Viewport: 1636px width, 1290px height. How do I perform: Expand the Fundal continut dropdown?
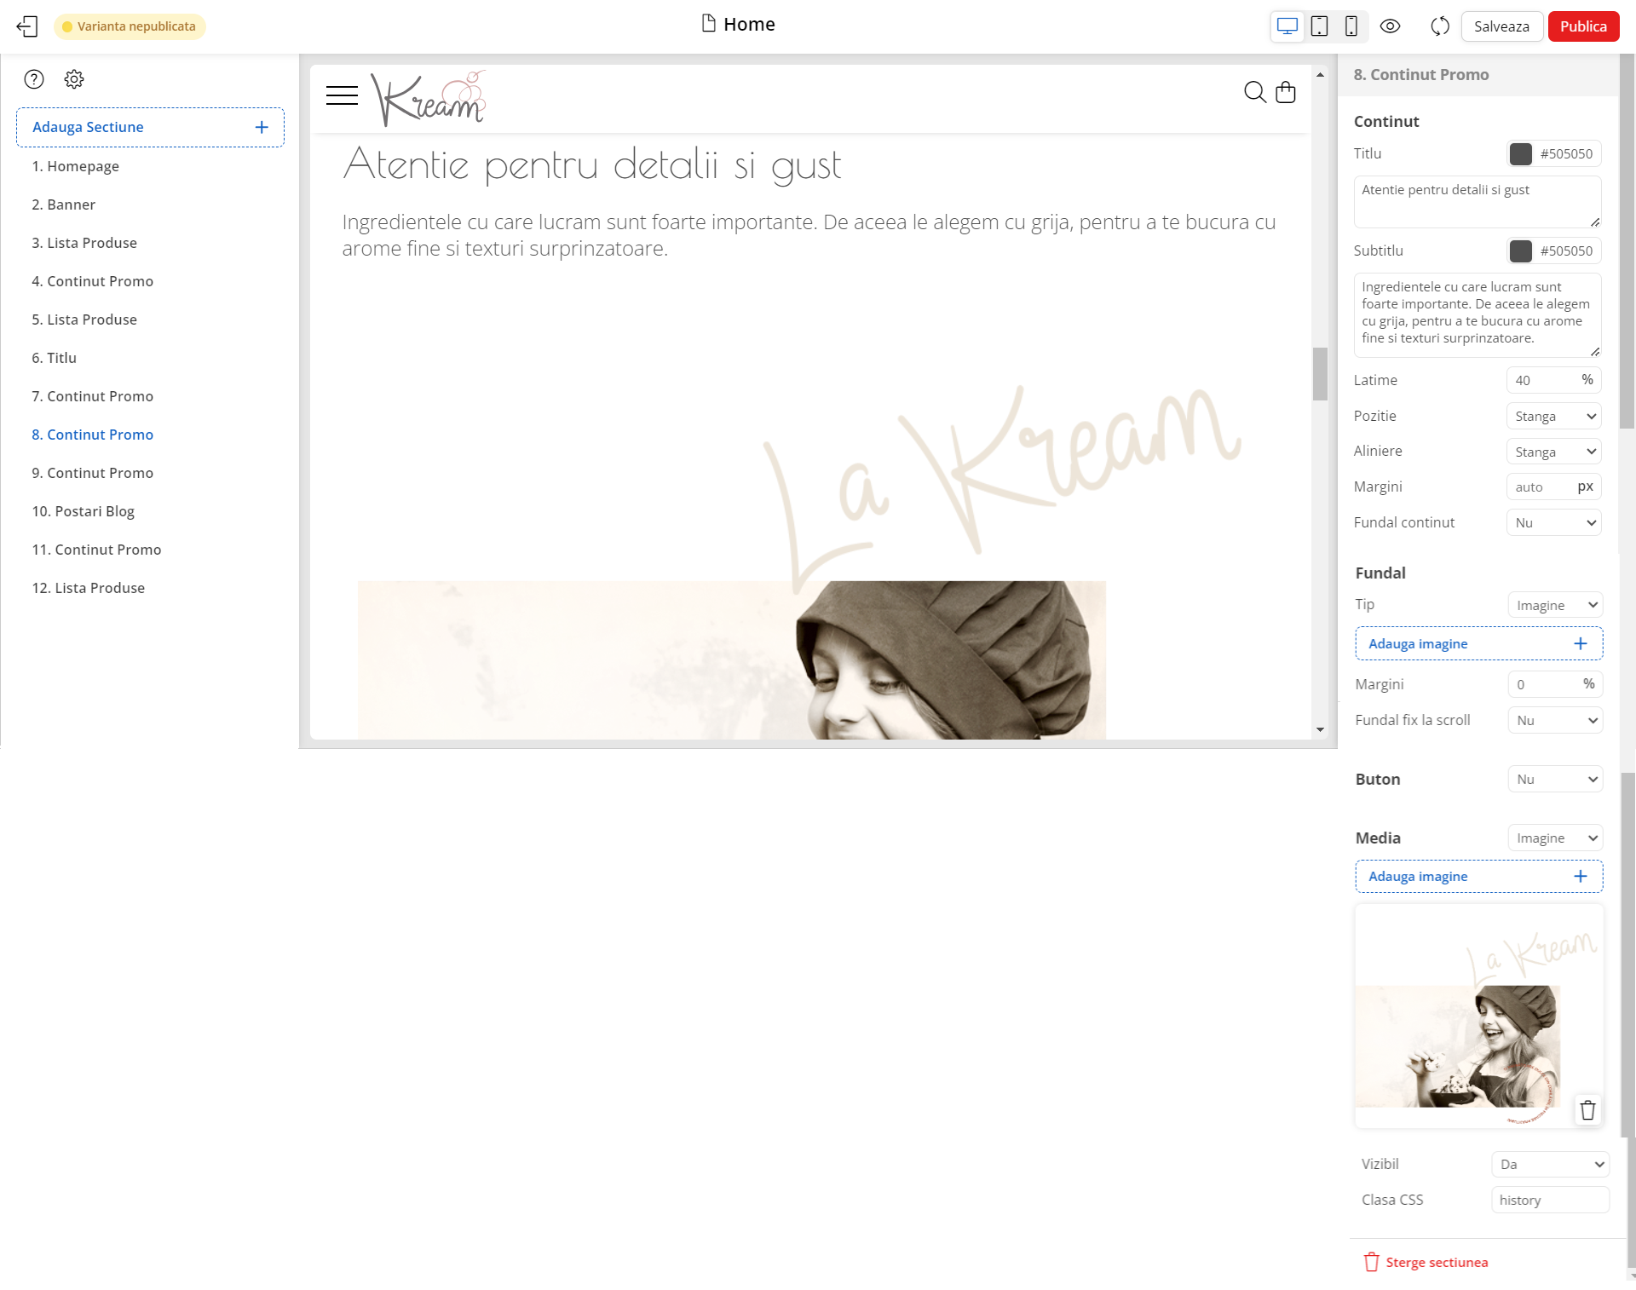point(1553,522)
